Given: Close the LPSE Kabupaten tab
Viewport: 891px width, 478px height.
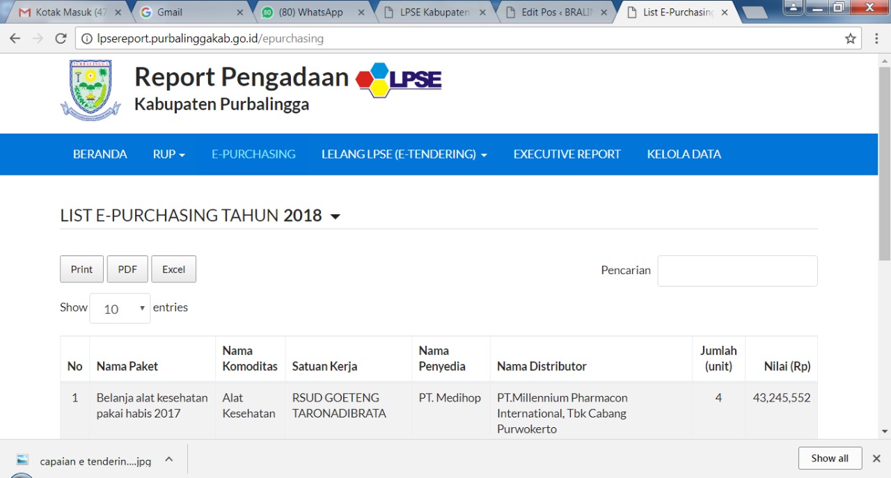Looking at the screenshot, I should click(482, 13).
